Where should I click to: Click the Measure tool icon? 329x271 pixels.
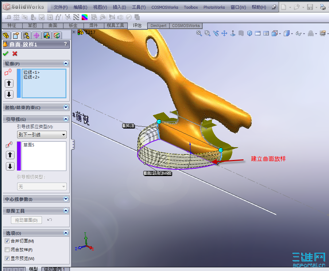click(8, 17)
